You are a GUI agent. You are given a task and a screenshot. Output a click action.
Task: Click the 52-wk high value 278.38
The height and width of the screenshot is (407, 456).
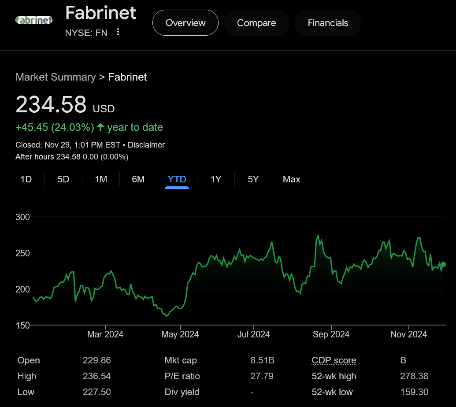click(x=414, y=376)
